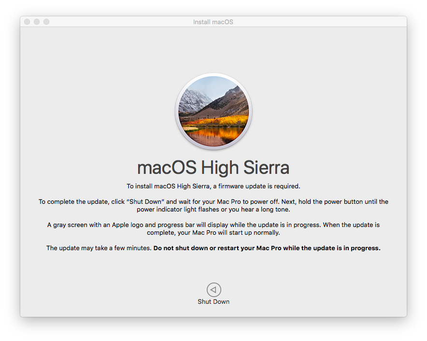Click the disabled close window button
This screenshot has height=341, width=427.
pyautogui.click(x=27, y=22)
